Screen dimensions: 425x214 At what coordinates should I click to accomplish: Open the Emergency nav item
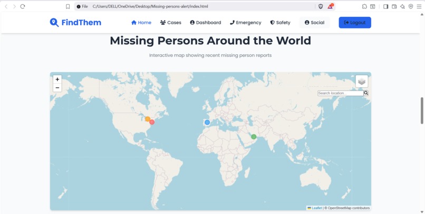246,23
